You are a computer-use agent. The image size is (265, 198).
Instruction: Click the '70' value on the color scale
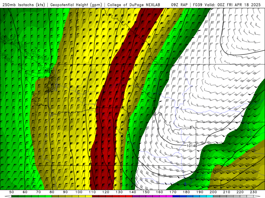pos(38,192)
